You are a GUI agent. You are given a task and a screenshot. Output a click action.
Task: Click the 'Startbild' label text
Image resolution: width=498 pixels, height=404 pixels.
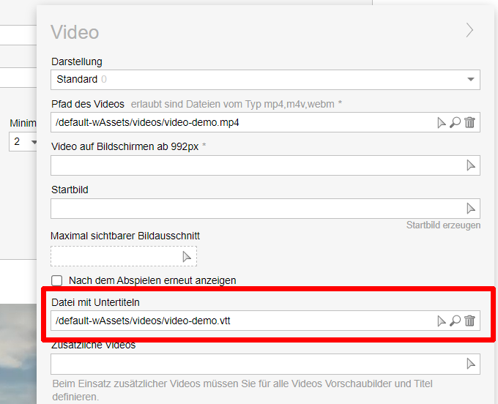(x=70, y=190)
